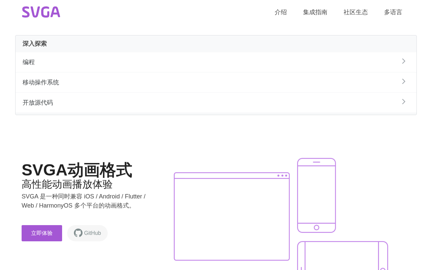This screenshot has width=432, height=270.
Task: Open the 介绍 nav menu item
Action: pyautogui.click(x=281, y=12)
